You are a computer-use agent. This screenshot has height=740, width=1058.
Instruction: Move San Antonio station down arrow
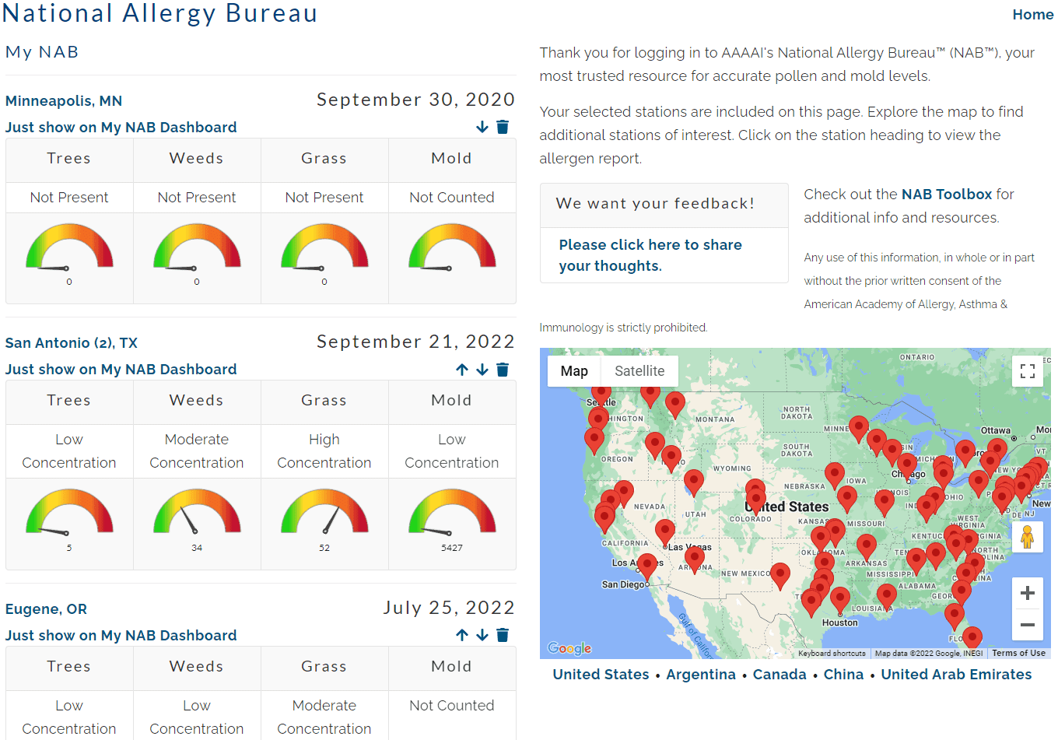click(x=482, y=370)
